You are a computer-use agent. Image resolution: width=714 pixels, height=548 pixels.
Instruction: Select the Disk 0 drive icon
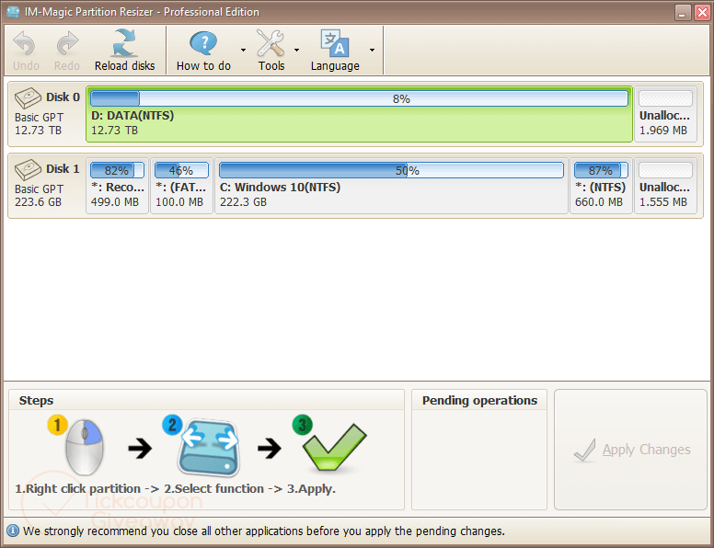click(28, 97)
